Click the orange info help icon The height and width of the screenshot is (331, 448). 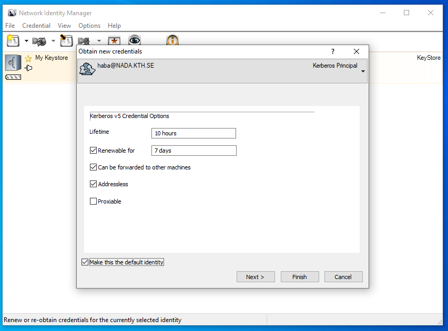pos(172,40)
